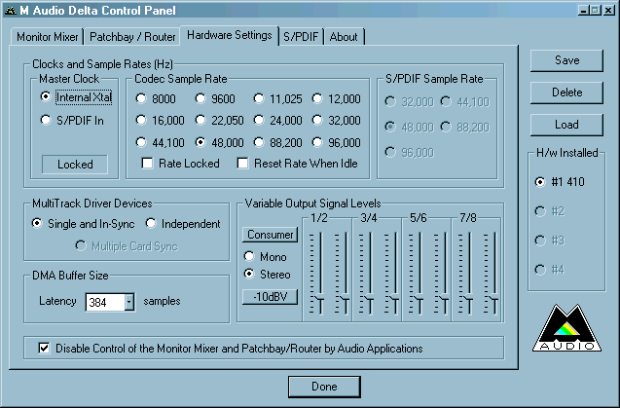This screenshot has height=408, width=620.
Task: Click the Save button
Action: [x=566, y=60]
